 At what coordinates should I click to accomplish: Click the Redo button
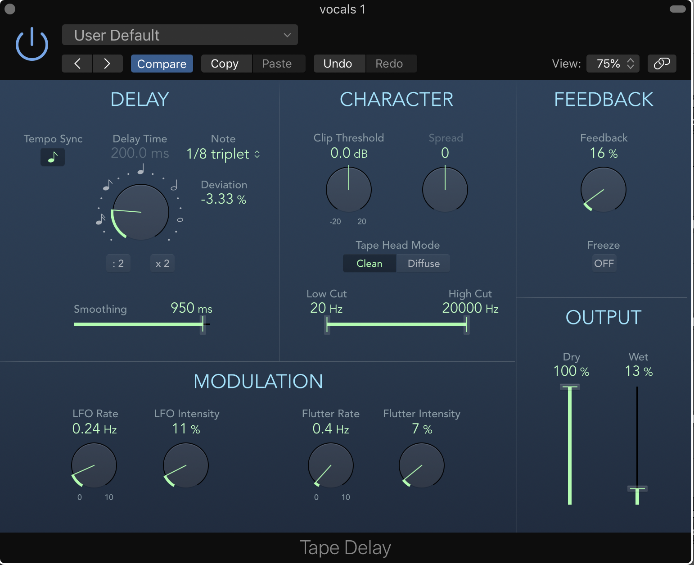click(x=391, y=64)
